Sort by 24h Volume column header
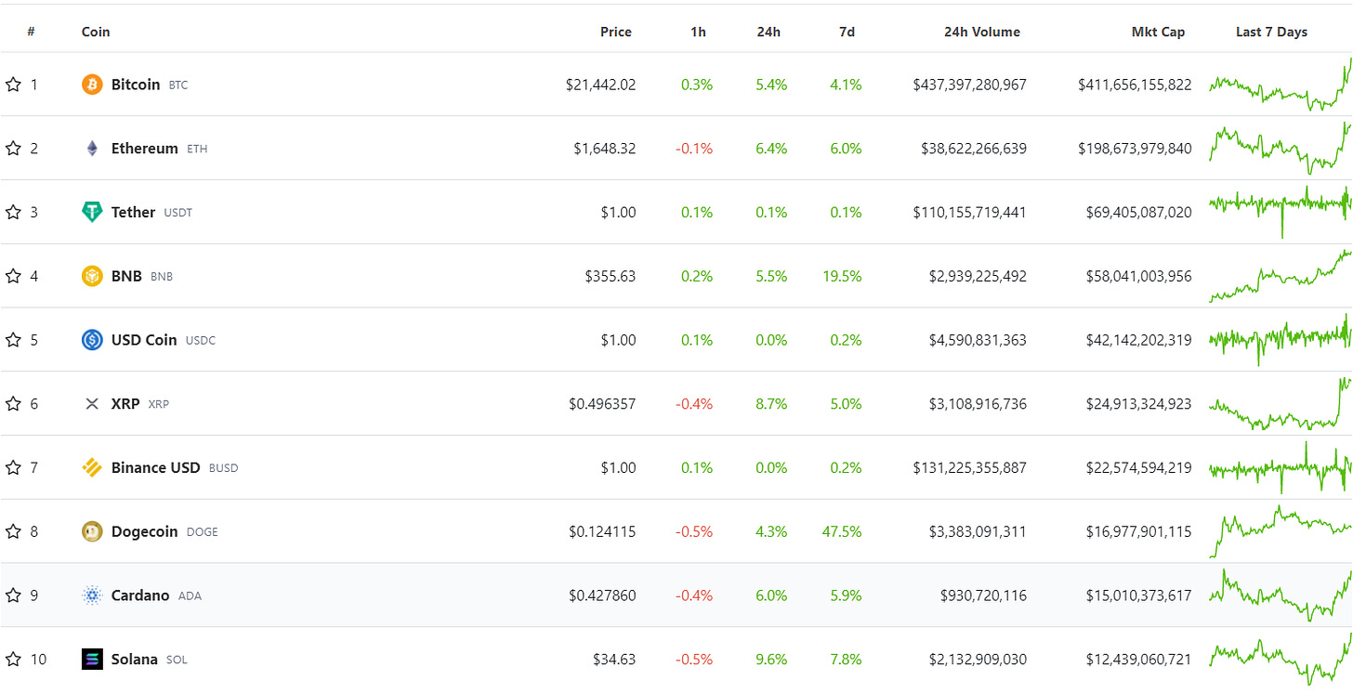 (x=982, y=32)
